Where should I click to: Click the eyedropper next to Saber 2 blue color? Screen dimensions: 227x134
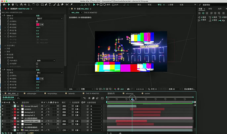(42, 79)
